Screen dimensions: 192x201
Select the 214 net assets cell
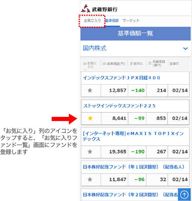click(157, 91)
